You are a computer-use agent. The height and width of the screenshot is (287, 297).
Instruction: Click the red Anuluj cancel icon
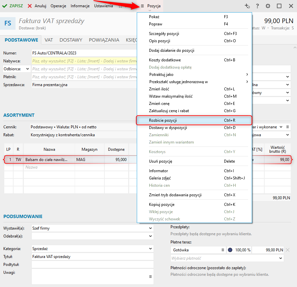(x=30, y=6)
